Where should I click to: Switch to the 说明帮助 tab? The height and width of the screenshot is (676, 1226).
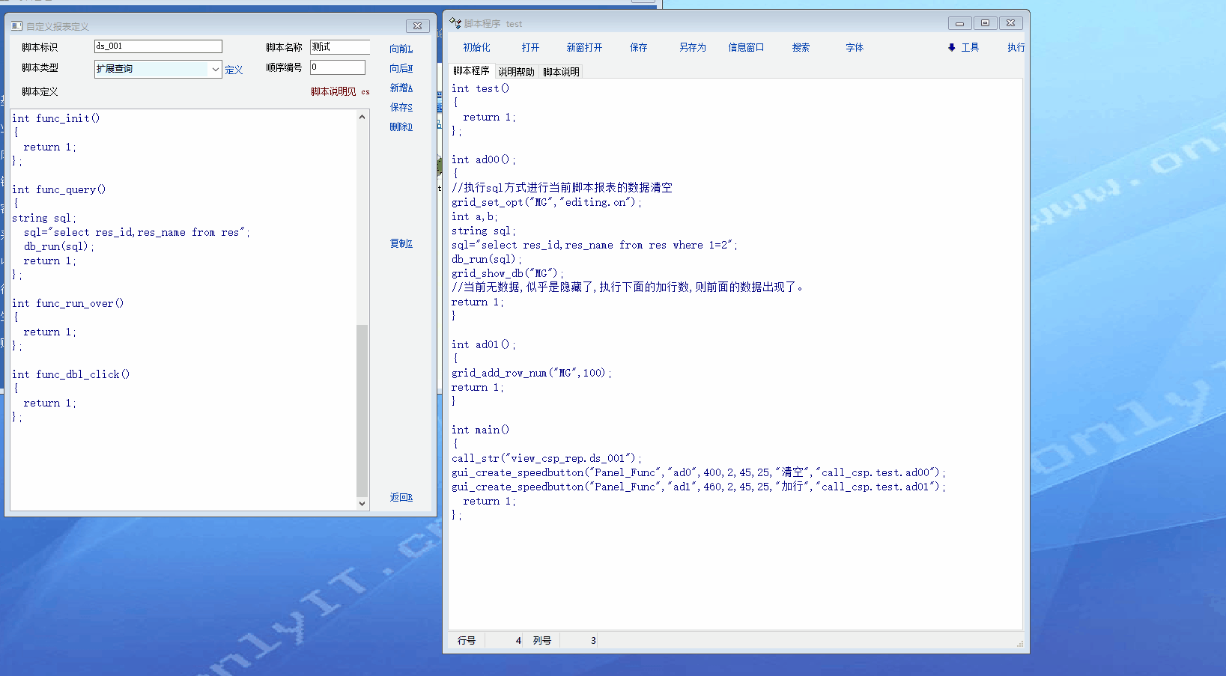pyautogui.click(x=516, y=72)
